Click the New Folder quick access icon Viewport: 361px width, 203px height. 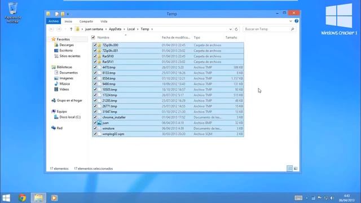[63, 14]
